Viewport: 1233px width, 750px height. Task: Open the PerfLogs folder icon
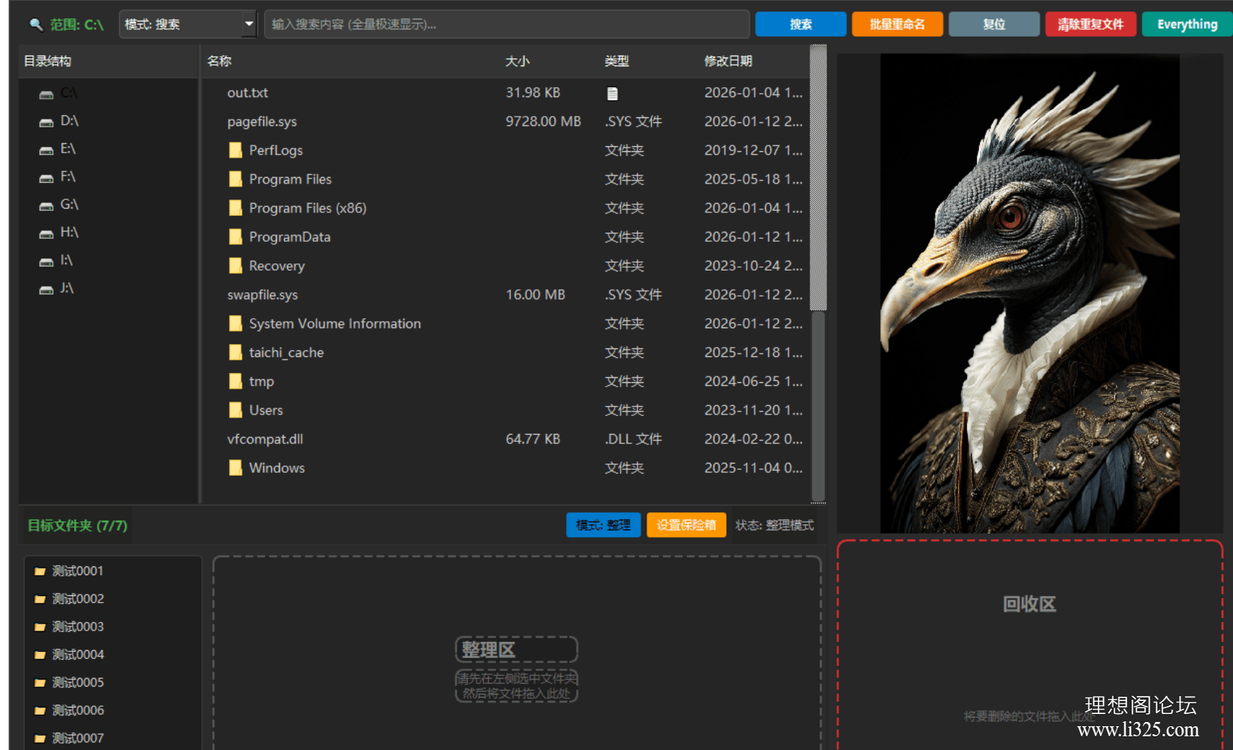[x=235, y=150]
